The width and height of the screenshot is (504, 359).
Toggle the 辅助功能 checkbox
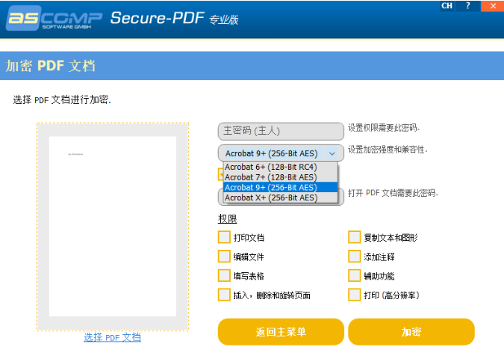[355, 275]
